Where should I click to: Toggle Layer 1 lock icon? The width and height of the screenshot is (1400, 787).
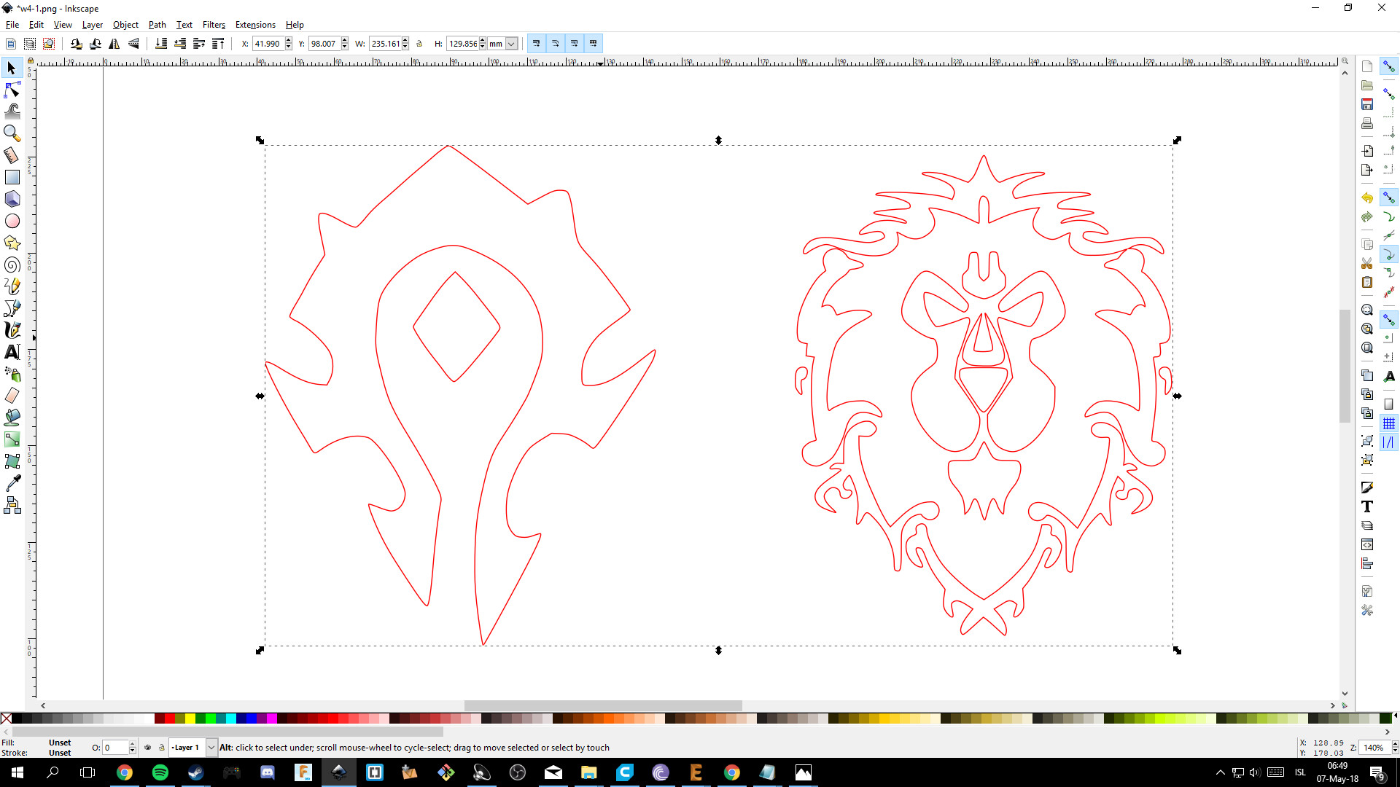162,748
